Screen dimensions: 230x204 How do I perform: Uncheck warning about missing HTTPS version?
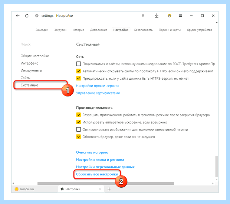pyautogui.click(x=79, y=78)
